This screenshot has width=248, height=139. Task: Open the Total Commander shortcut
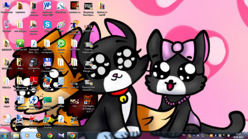(x=47, y=65)
